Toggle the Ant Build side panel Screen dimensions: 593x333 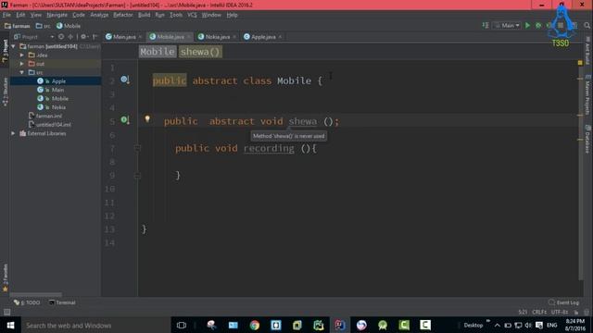click(x=587, y=50)
